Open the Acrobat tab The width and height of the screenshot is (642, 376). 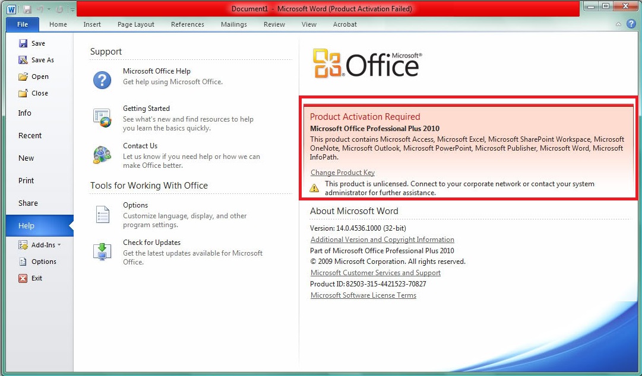(x=344, y=24)
